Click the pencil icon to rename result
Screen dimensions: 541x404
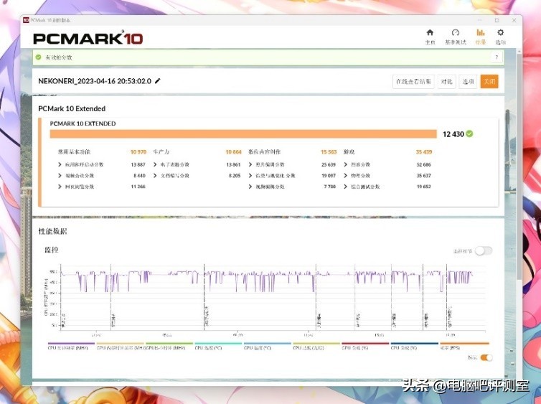coord(158,81)
